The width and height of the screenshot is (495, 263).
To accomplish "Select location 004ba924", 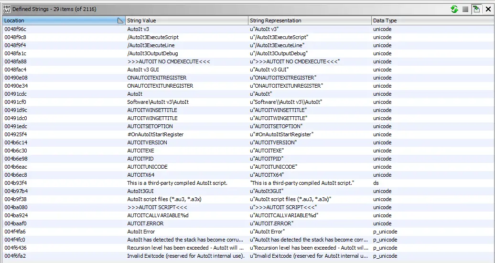I will pos(16,215).
